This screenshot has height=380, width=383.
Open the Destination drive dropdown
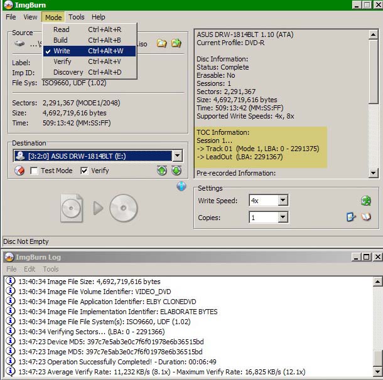[x=177, y=156]
